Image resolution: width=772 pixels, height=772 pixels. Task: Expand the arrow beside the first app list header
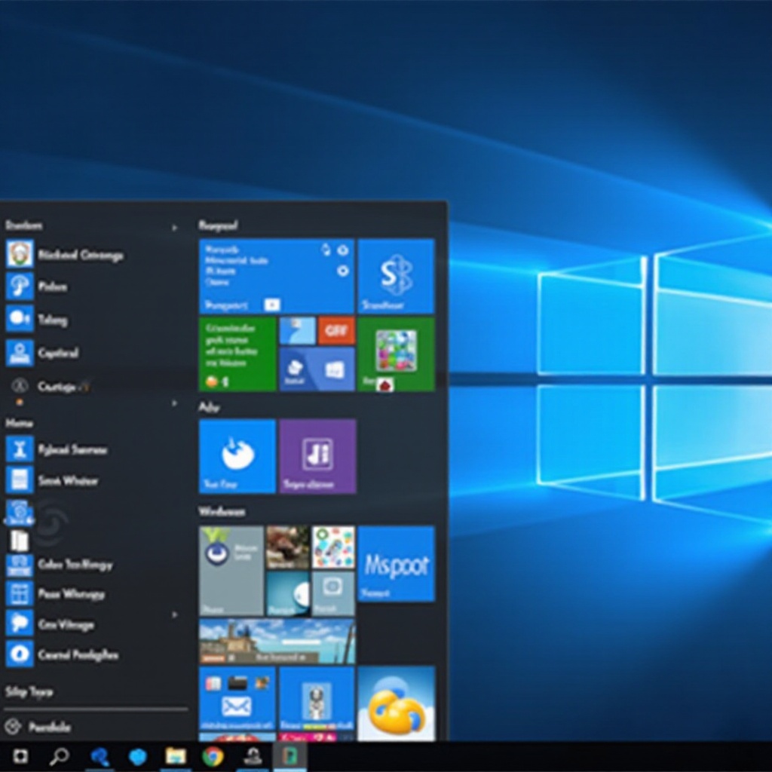coord(175,227)
